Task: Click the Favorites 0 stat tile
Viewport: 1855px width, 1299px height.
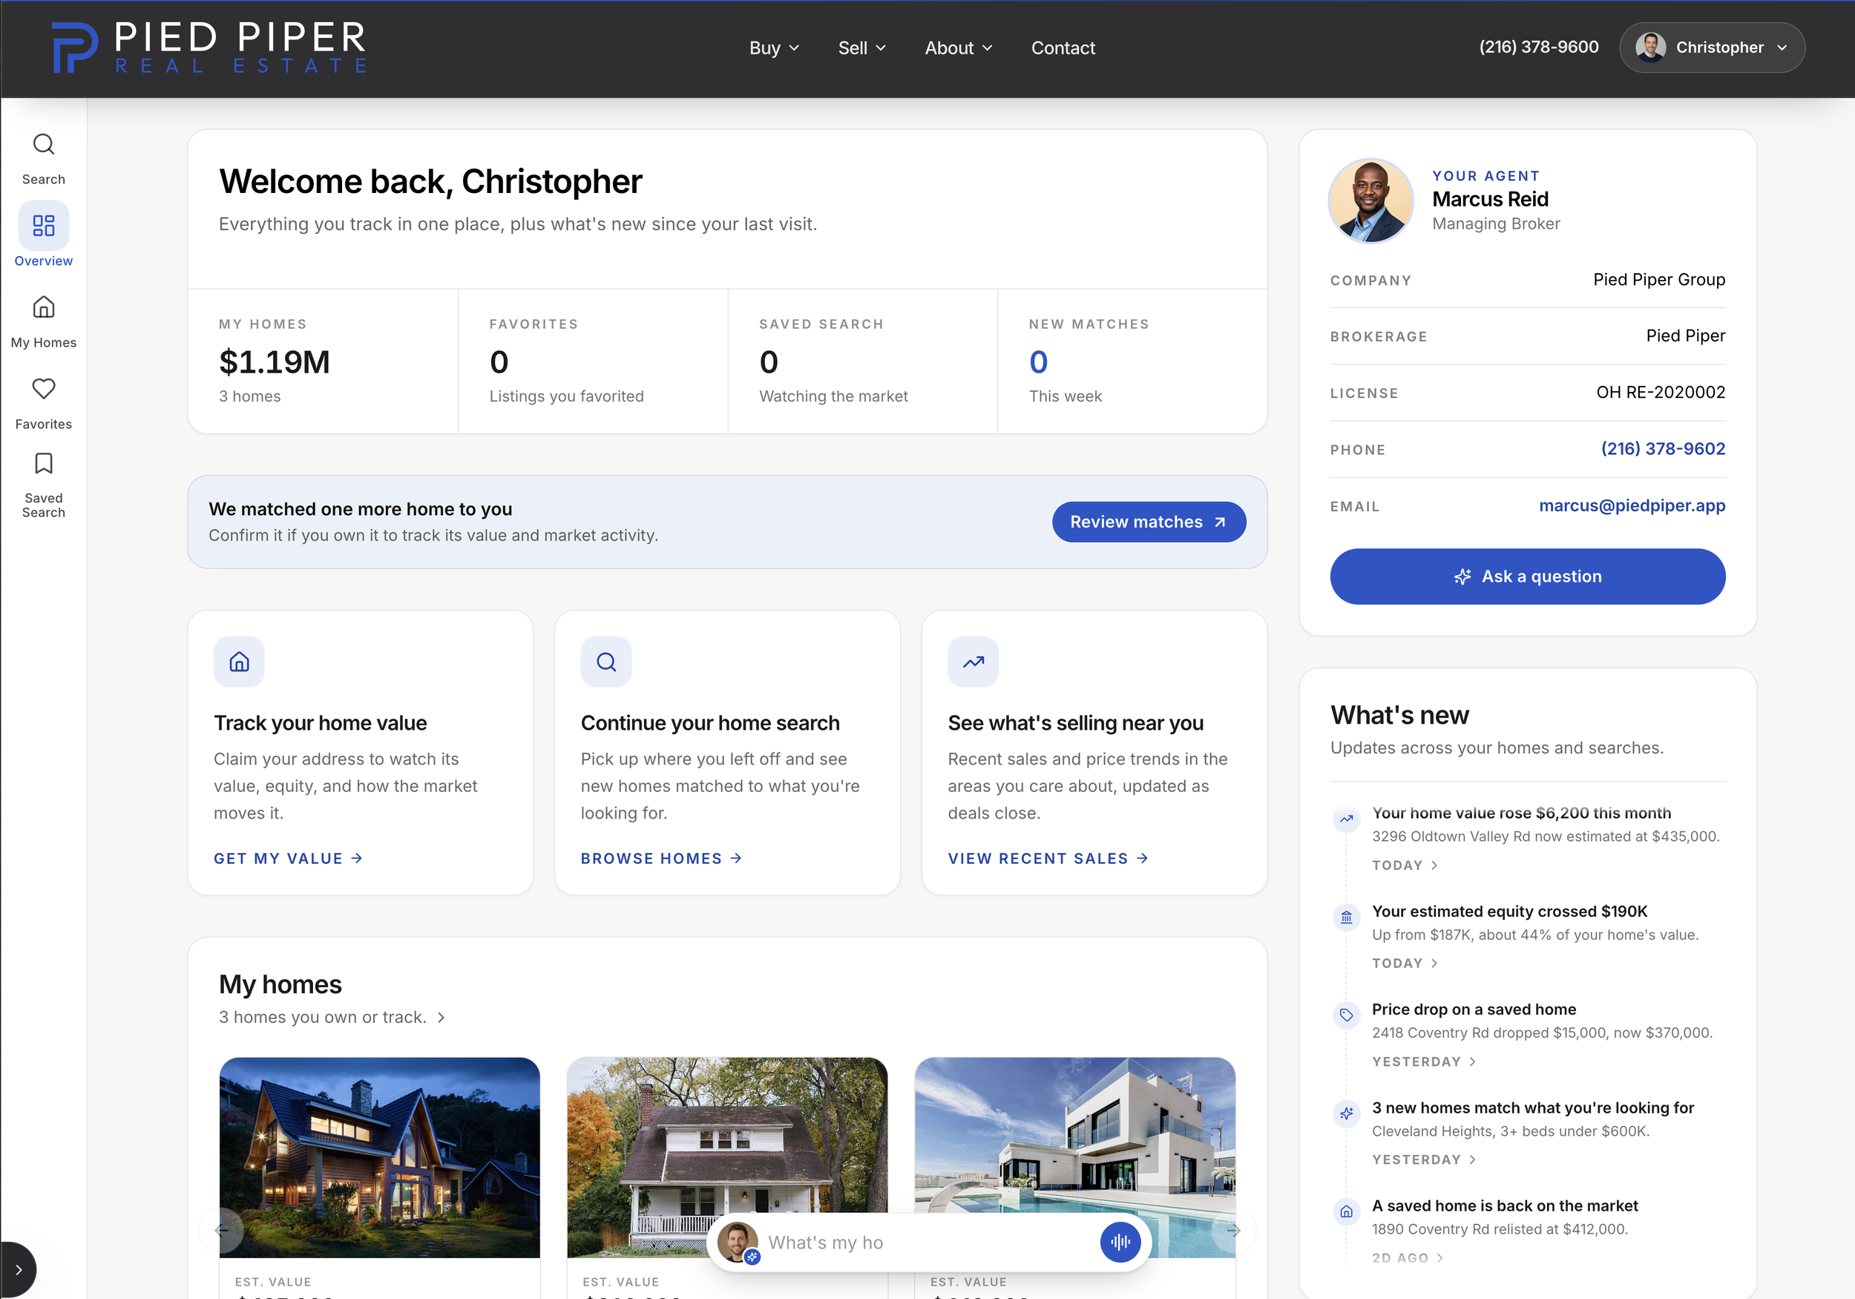Action: 593,361
